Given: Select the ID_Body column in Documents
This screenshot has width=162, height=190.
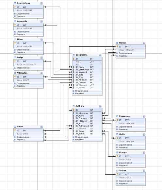Looking at the screenshot, I should tap(87, 77).
